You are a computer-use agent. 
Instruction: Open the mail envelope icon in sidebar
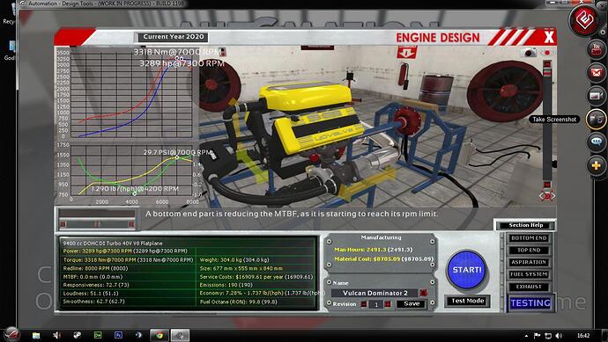(596, 73)
